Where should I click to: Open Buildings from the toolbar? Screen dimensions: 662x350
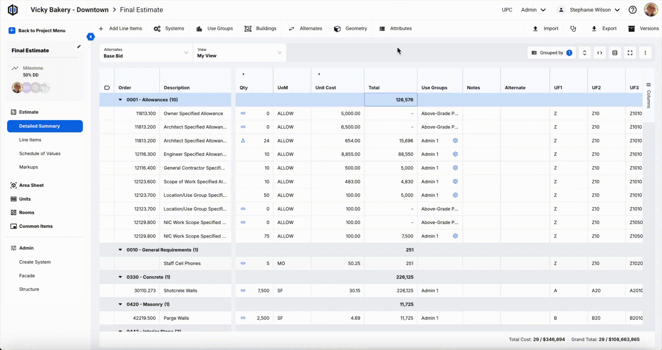[260, 29]
